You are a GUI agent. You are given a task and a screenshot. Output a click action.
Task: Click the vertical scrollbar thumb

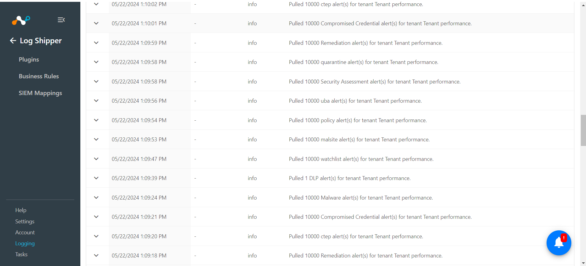[x=583, y=130]
